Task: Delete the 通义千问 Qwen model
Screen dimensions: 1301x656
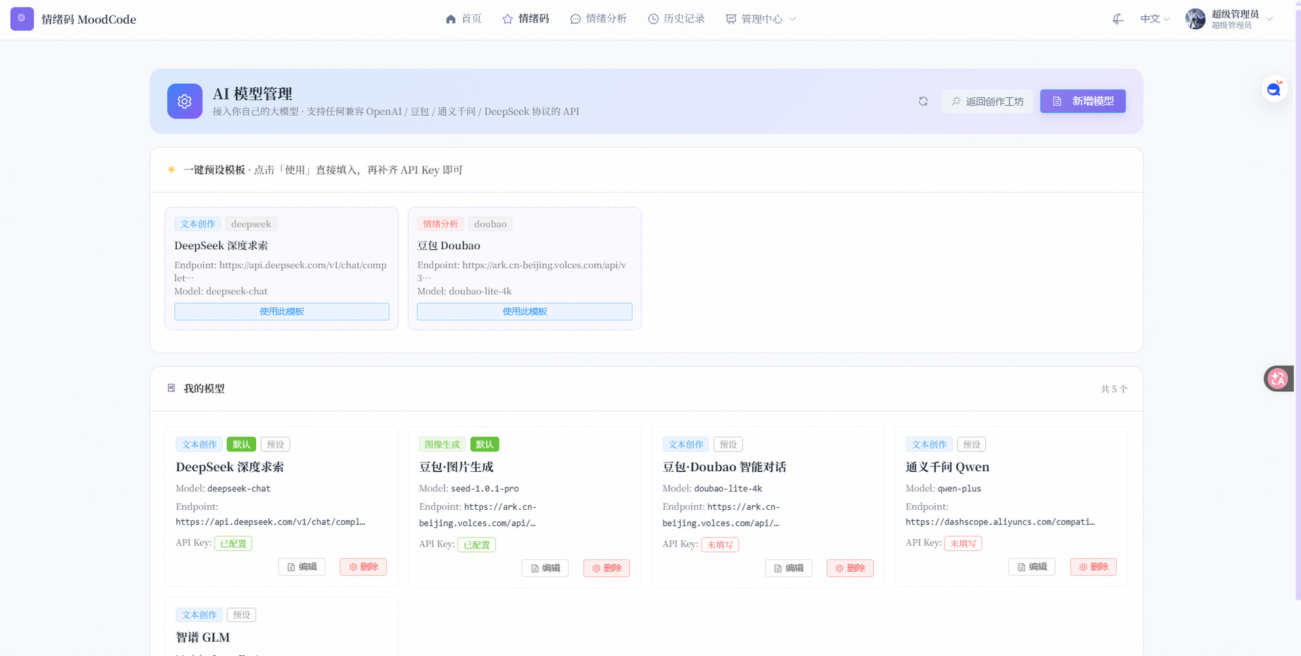Action: [1094, 567]
